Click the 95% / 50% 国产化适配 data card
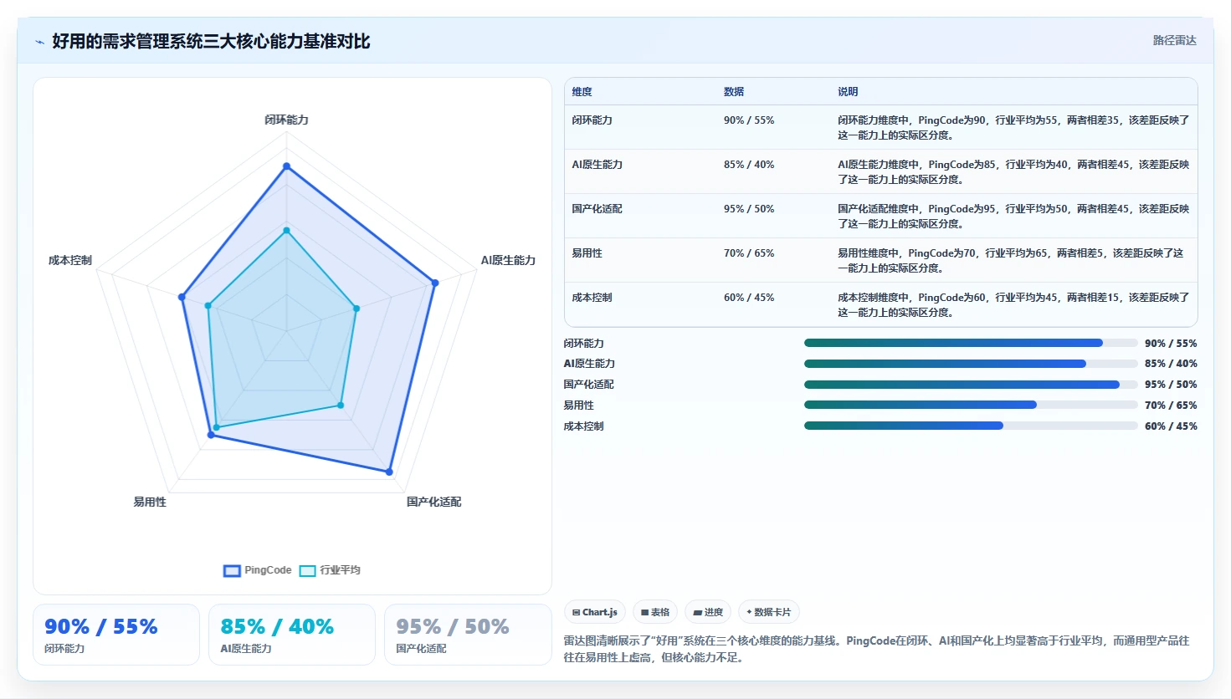This screenshot has height=699, width=1231. (467, 635)
